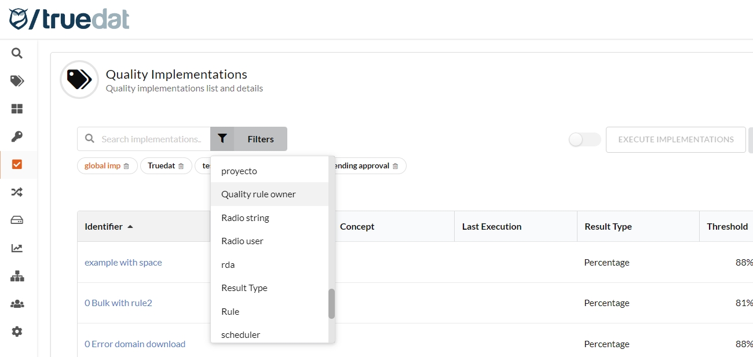Open settings gear in sidebar
753x357 pixels.
(17, 332)
